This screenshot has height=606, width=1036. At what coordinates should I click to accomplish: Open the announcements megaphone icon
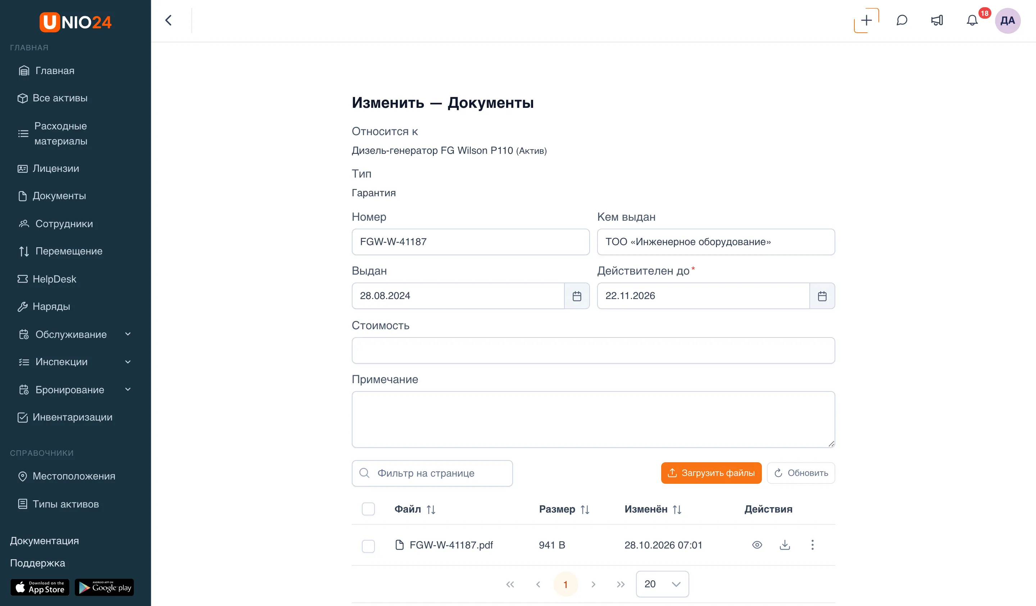(937, 20)
